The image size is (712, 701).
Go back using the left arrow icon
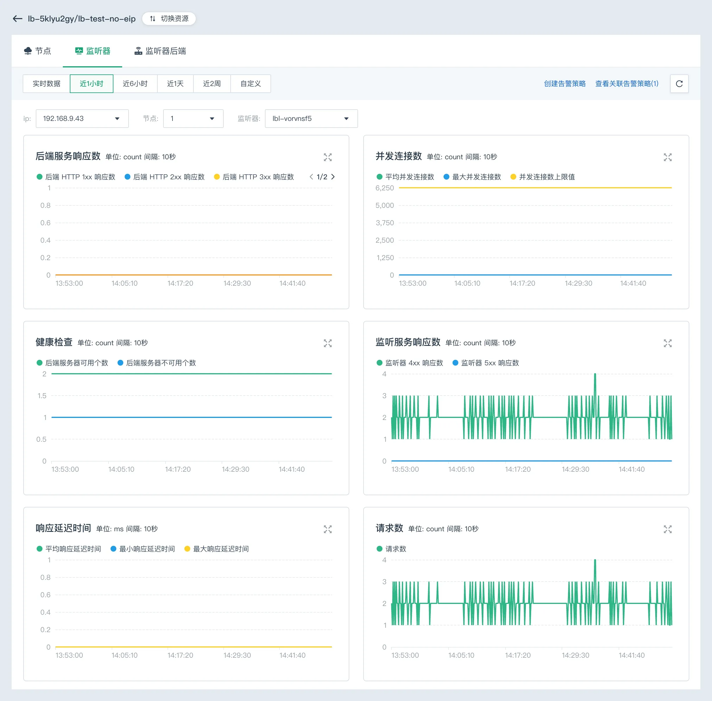click(17, 18)
